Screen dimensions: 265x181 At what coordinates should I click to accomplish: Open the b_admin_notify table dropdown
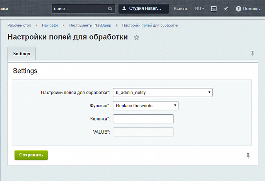(163, 92)
